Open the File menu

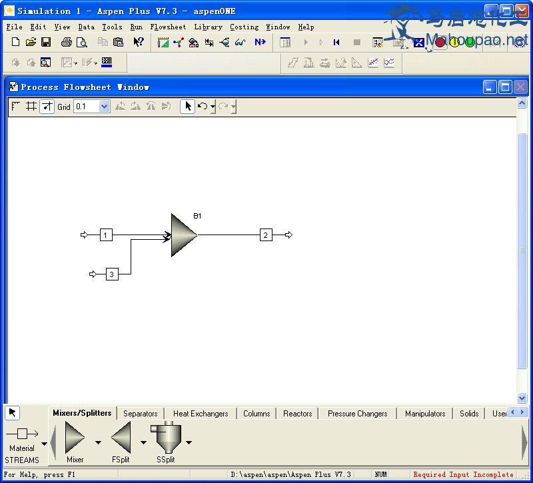[14, 27]
